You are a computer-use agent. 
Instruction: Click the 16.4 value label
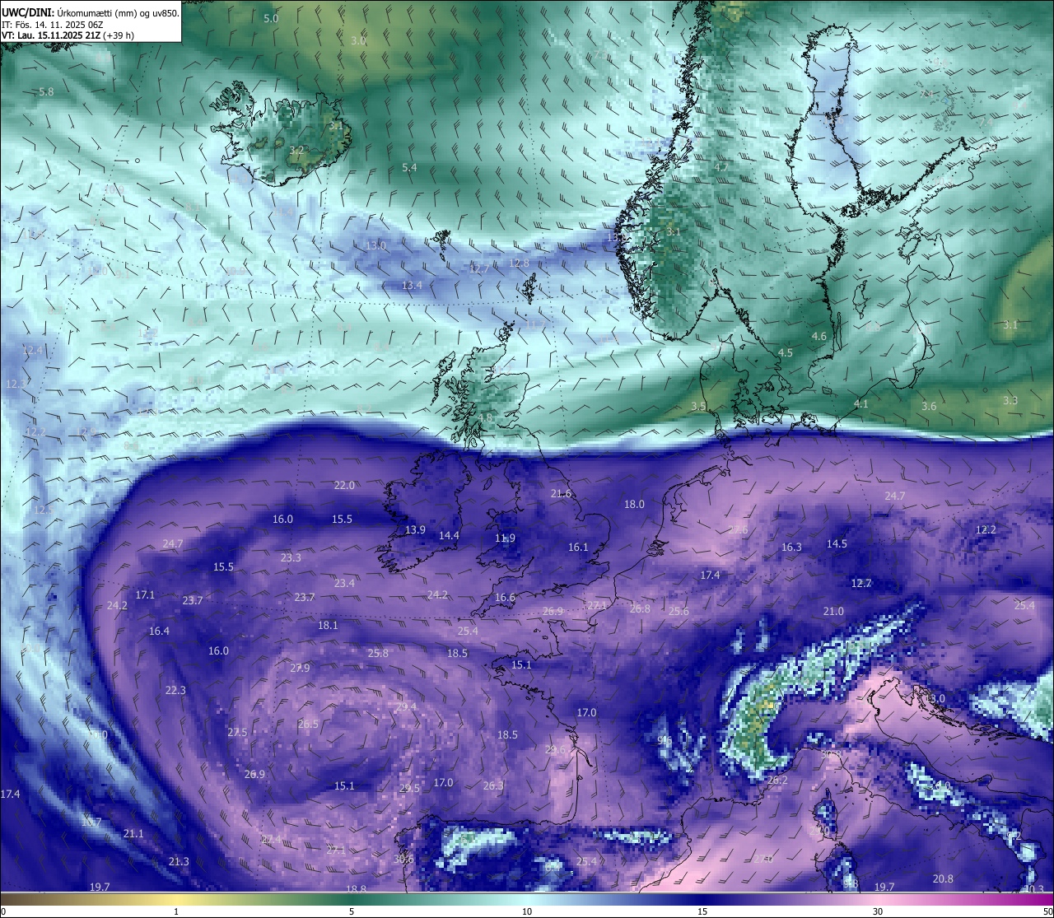point(159,631)
